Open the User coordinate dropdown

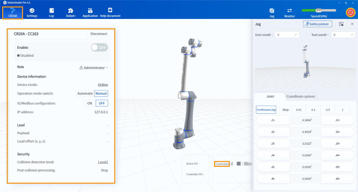(287, 35)
